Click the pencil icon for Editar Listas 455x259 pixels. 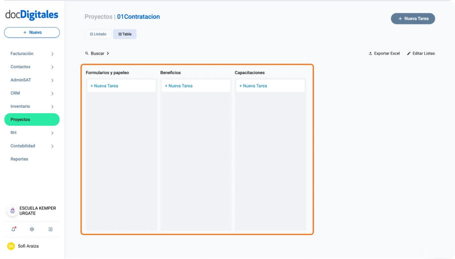(x=409, y=53)
